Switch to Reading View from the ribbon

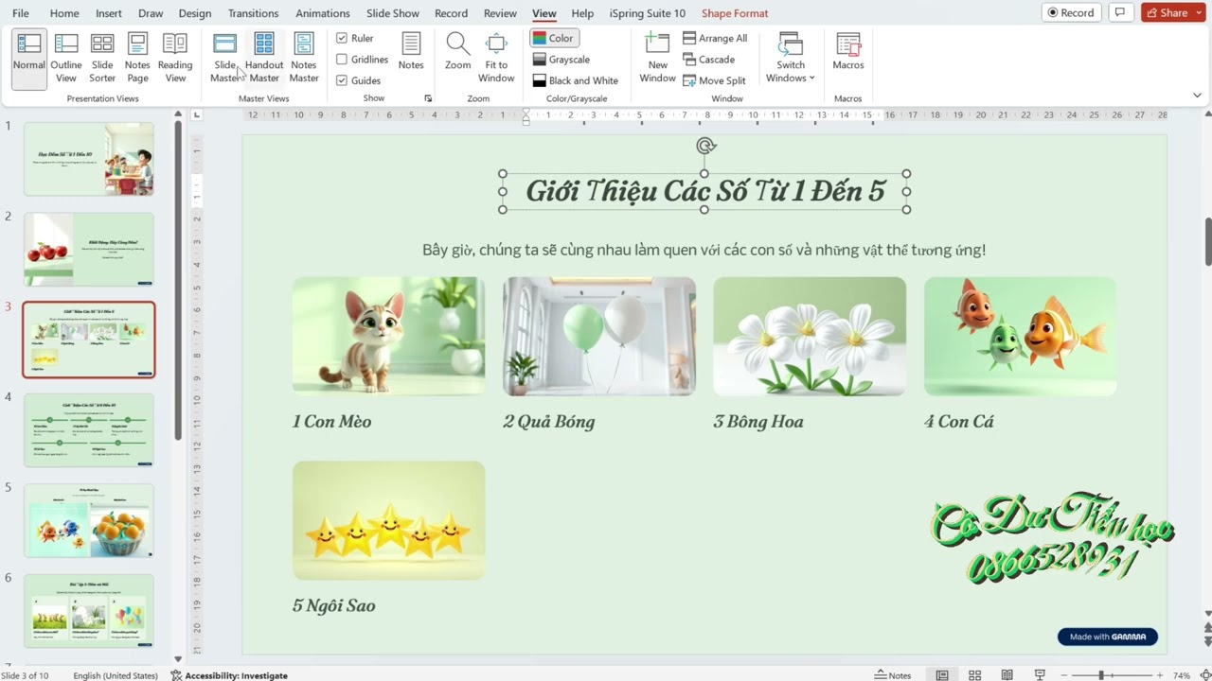click(x=175, y=59)
